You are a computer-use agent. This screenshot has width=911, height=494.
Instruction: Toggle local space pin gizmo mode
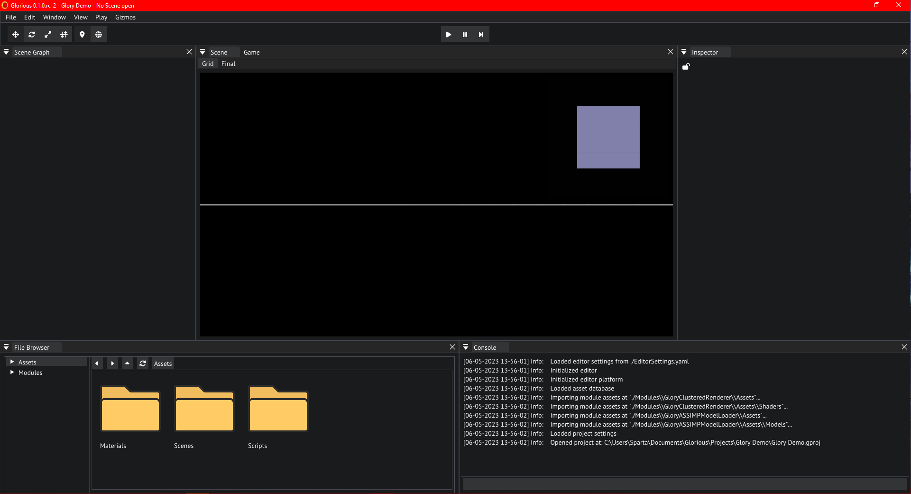[82, 35]
